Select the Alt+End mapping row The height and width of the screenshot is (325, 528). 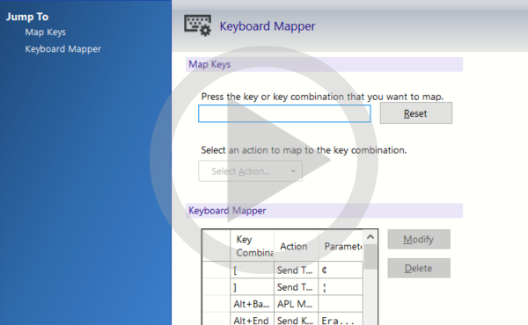tap(282, 319)
